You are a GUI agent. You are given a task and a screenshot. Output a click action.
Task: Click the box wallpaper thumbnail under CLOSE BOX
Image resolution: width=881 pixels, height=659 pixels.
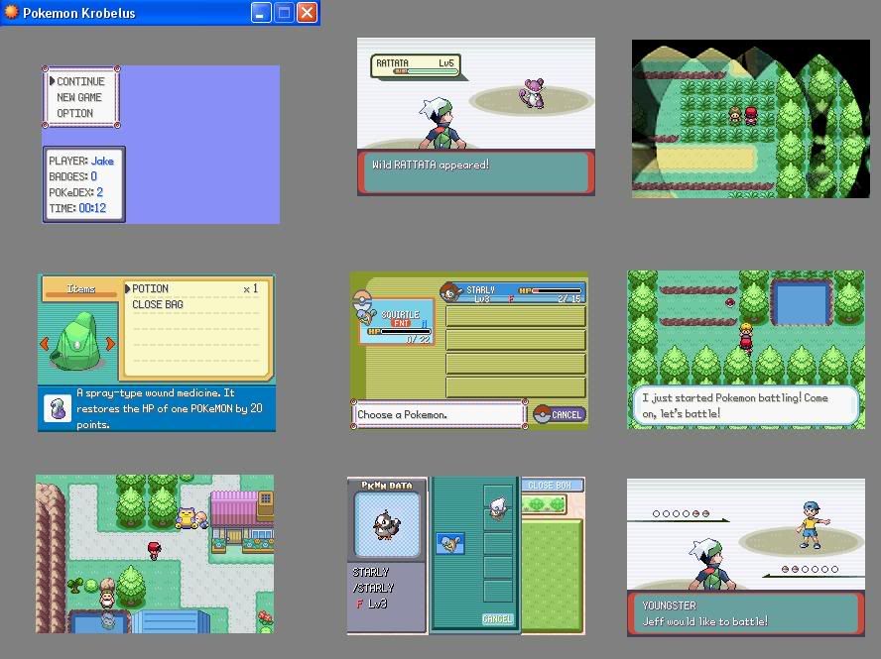tap(544, 504)
